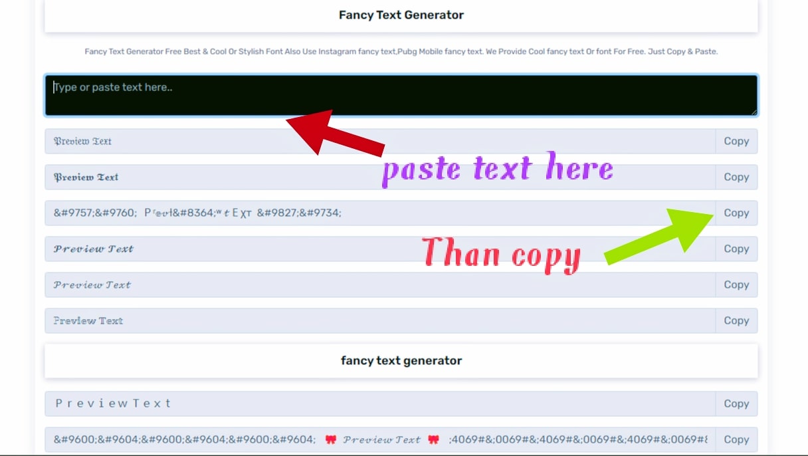Select the light cursive Preview Text output
808x456 pixels.
380,285
